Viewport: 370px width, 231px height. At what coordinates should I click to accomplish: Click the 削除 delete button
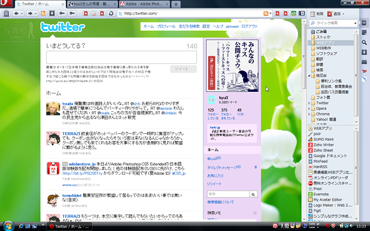pos(317,14)
